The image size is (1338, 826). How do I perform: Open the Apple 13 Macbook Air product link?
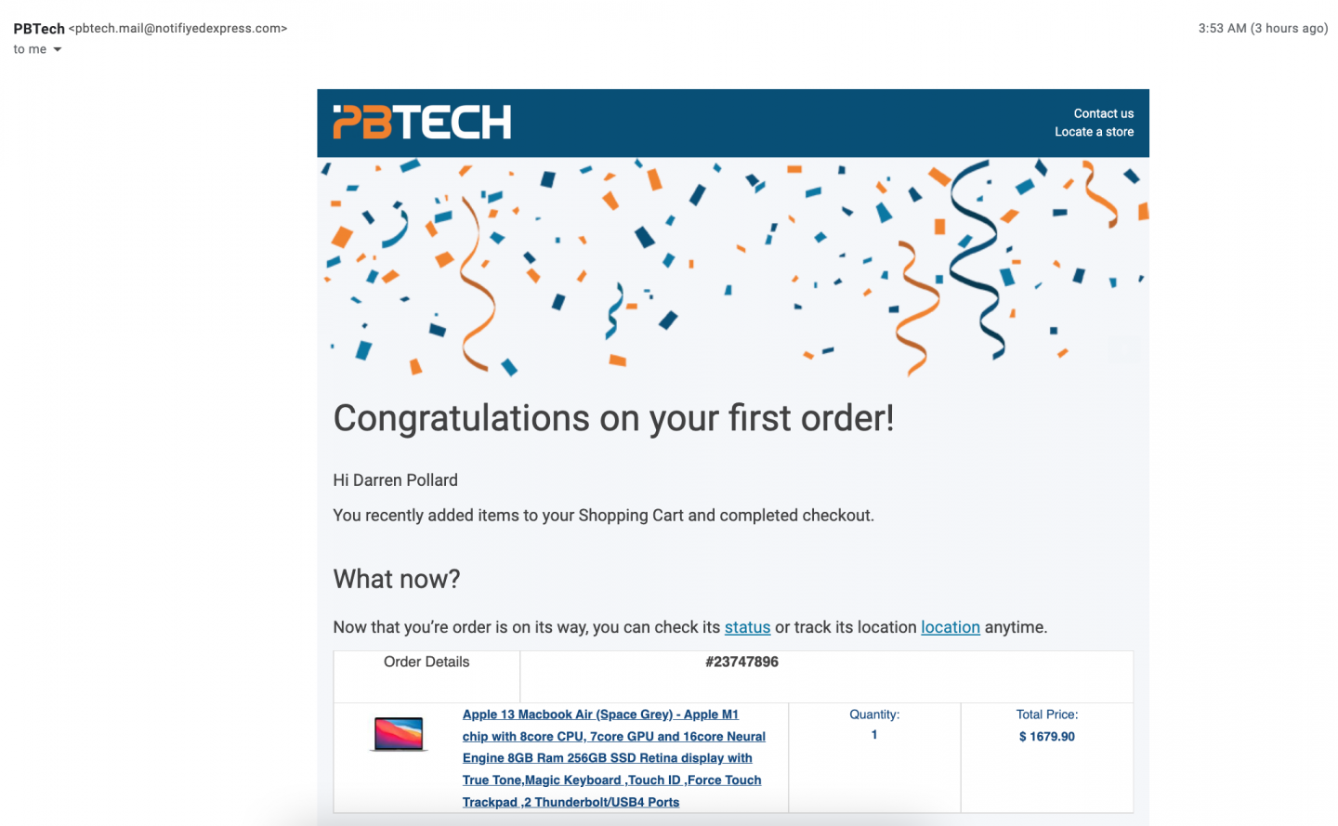click(x=613, y=758)
